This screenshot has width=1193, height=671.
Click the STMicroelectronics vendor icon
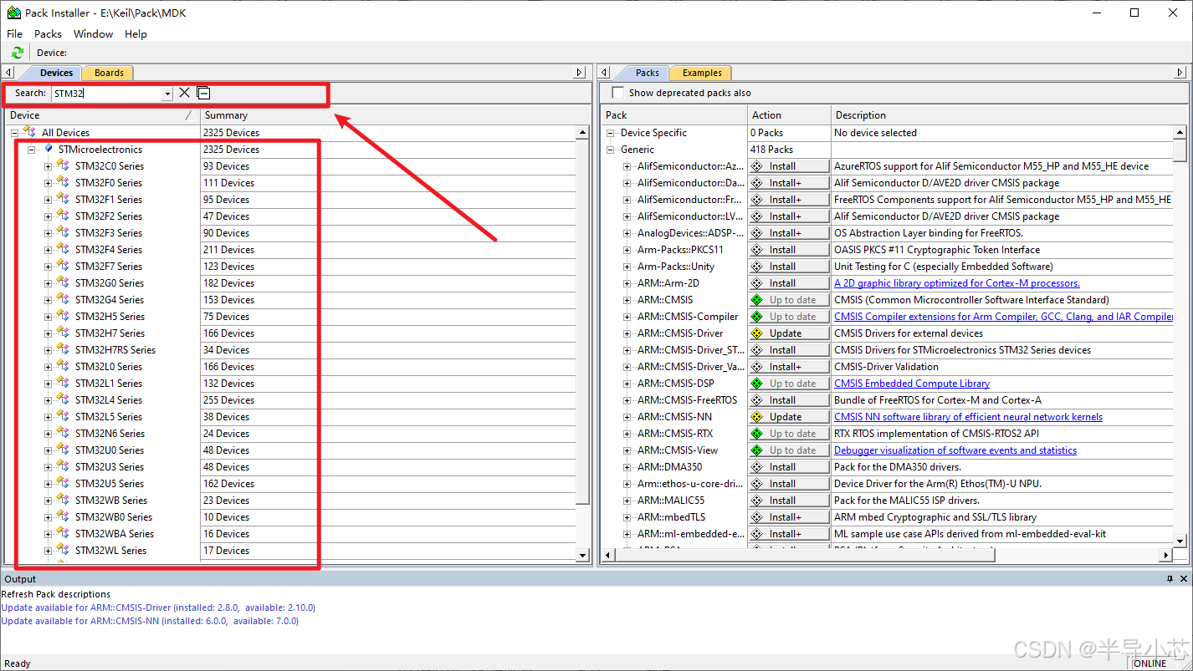coord(48,149)
